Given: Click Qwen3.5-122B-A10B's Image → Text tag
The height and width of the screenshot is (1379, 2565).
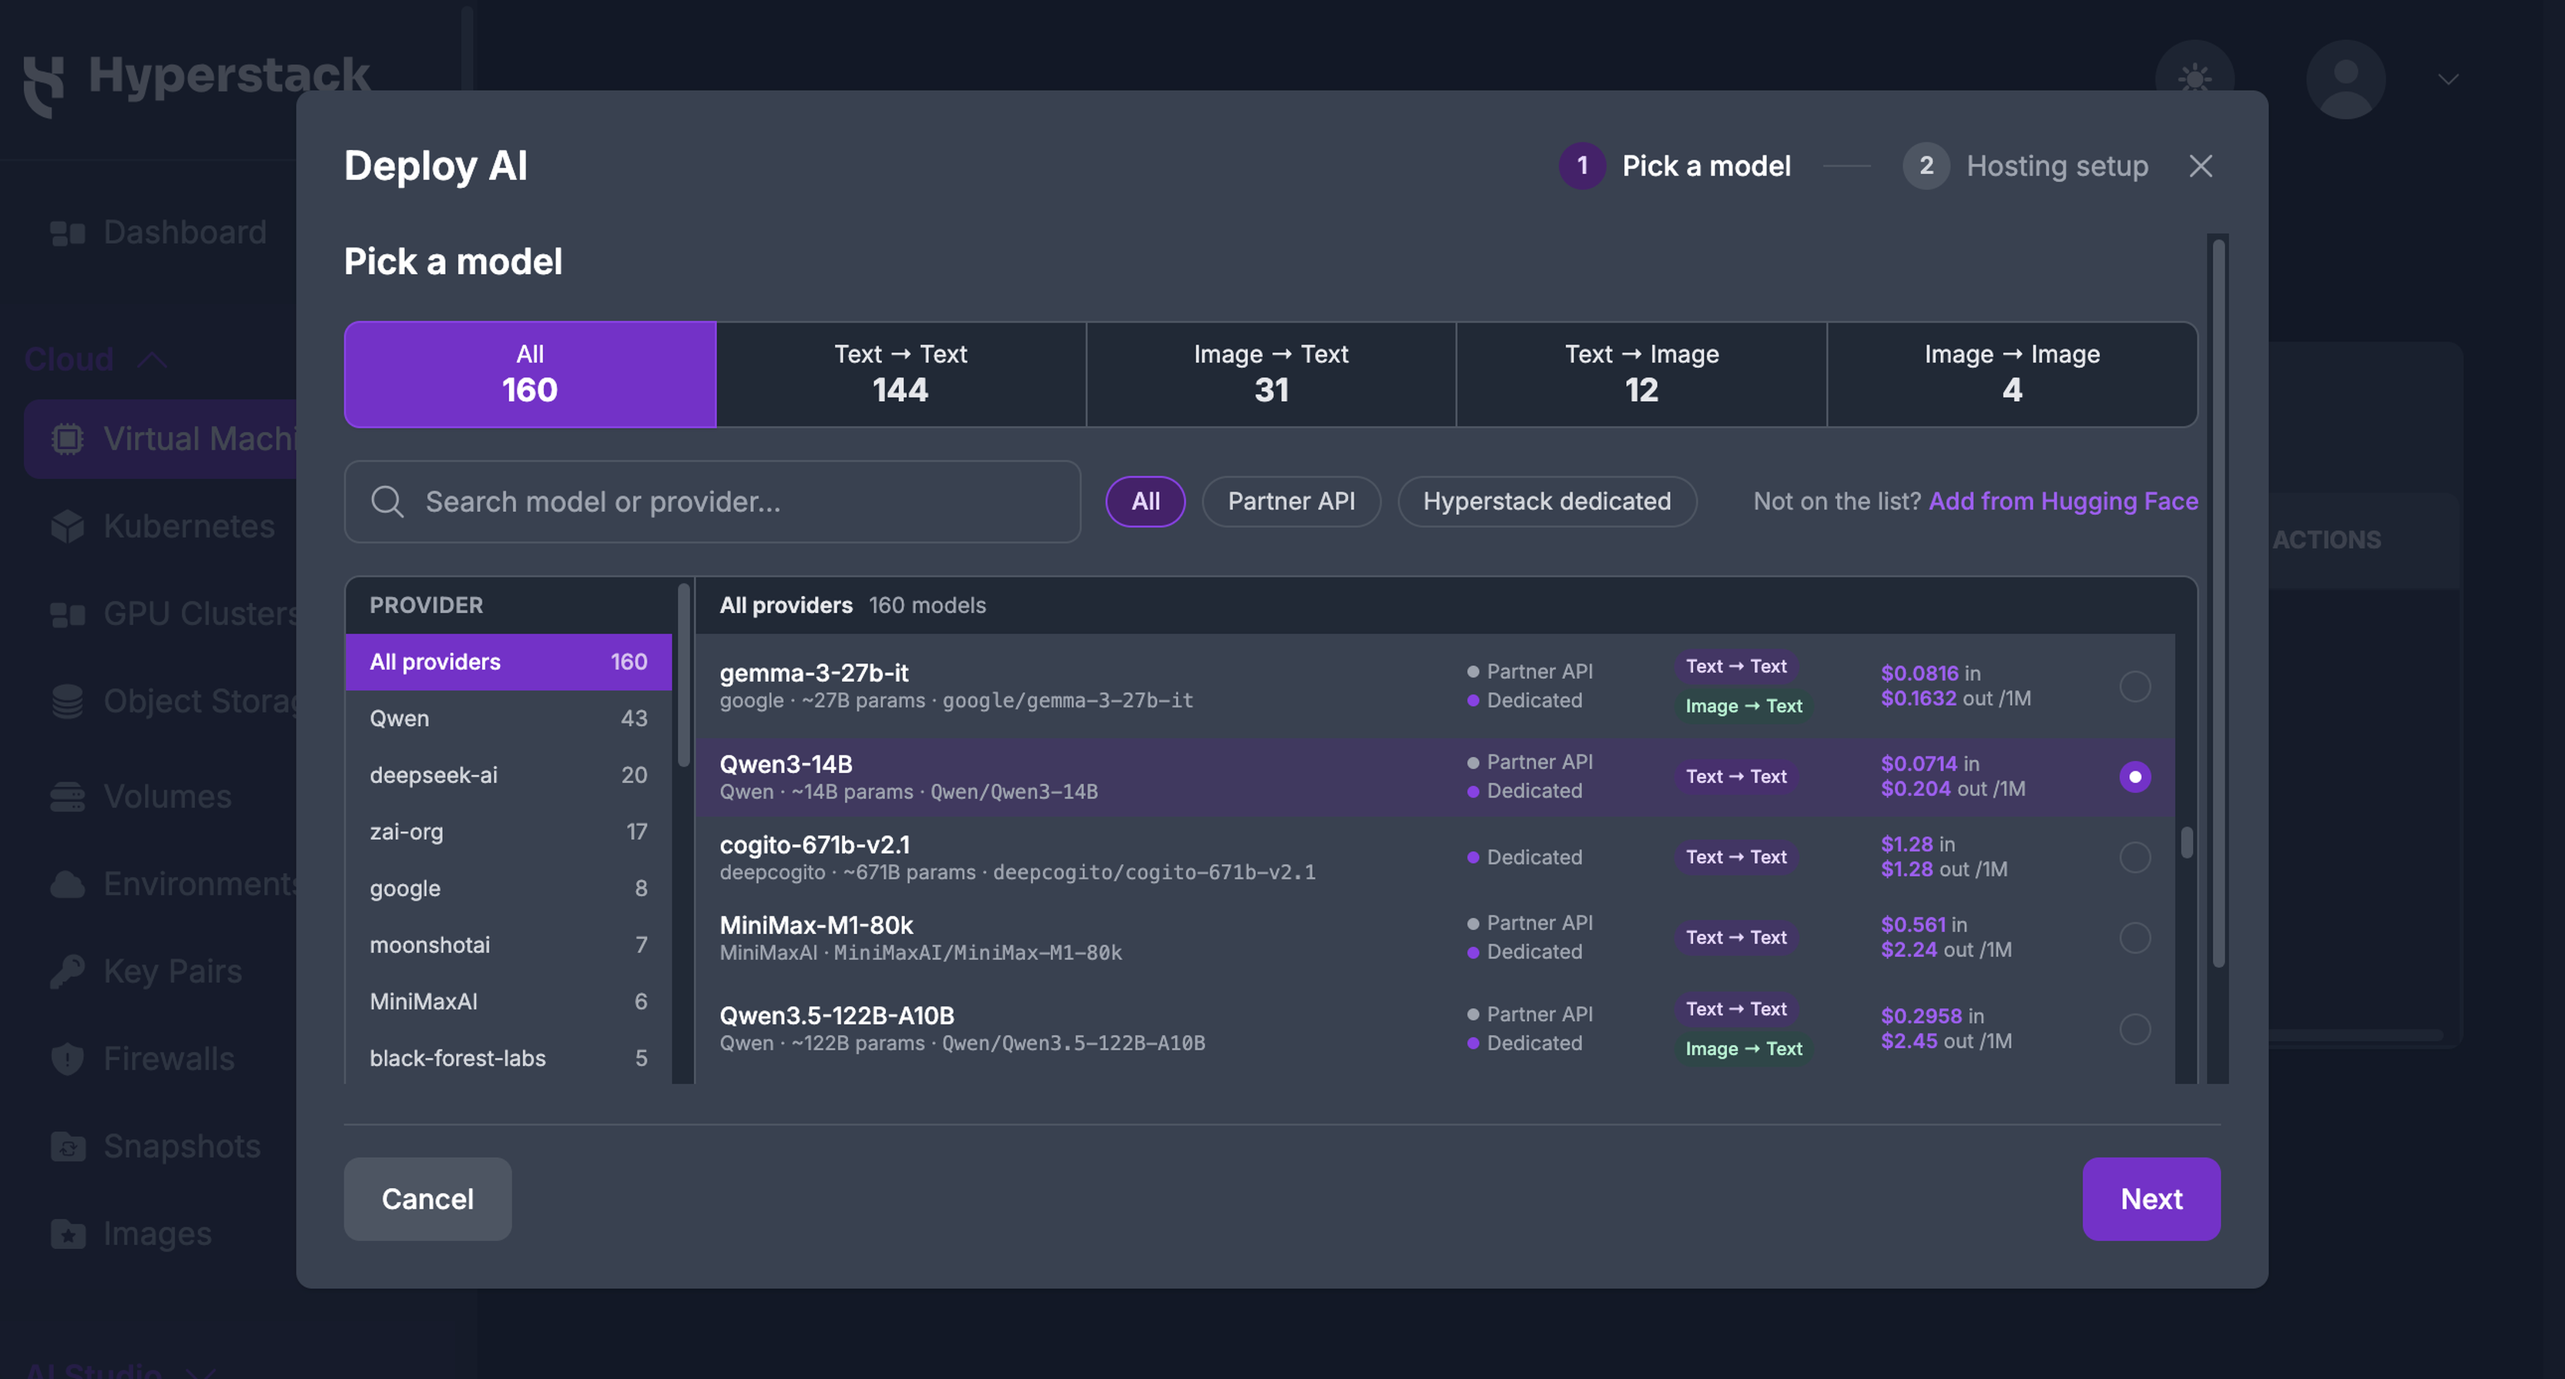Looking at the screenshot, I should tap(1744, 1049).
